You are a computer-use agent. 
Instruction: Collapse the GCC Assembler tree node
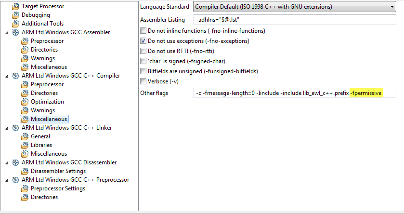tap(6, 32)
